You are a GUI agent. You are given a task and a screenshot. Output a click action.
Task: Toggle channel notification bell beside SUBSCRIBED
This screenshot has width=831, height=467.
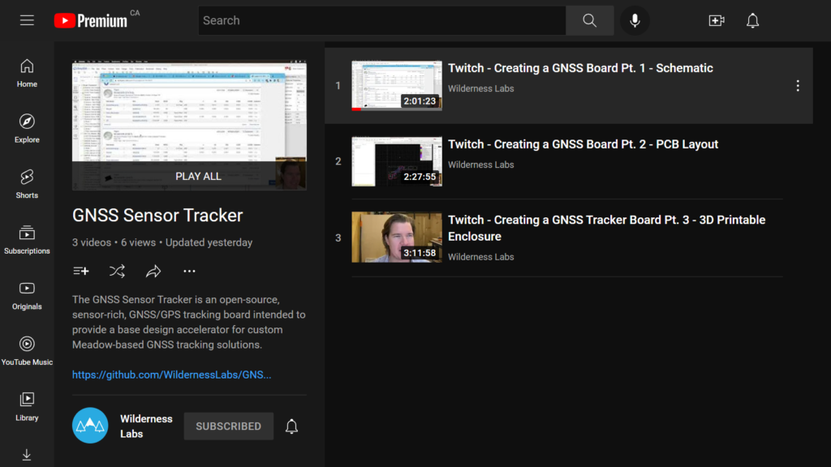click(291, 426)
